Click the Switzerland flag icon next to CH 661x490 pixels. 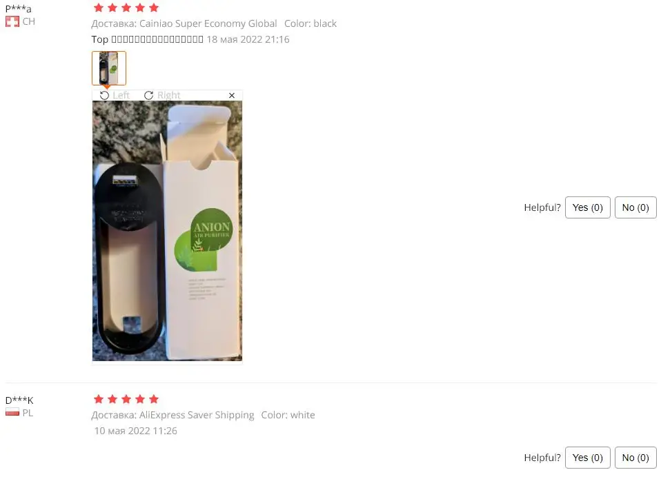(x=12, y=21)
